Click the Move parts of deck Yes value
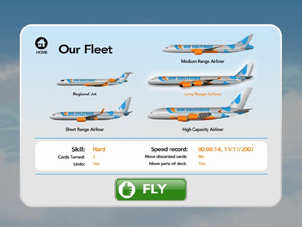302x227 pixels. 202,163
